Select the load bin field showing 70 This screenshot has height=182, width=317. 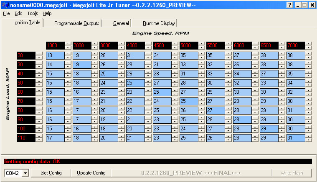(26, 101)
